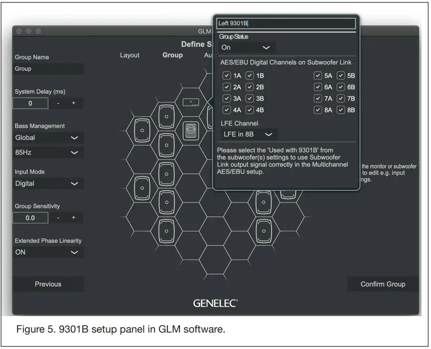The image size is (431, 349).
Task: Click the Confirm Group button
Action: point(383,284)
